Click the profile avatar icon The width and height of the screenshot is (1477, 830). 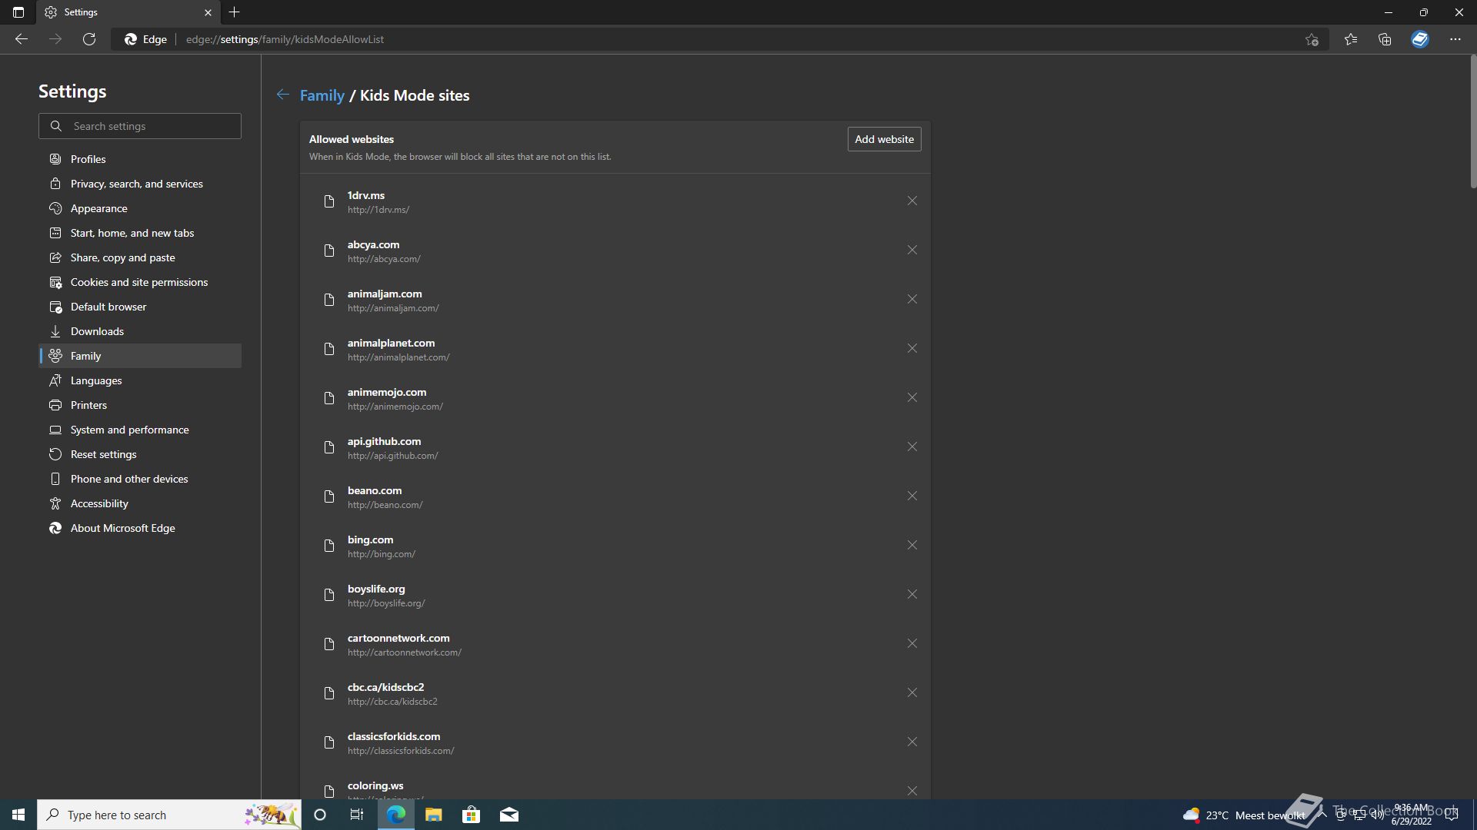click(1420, 39)
